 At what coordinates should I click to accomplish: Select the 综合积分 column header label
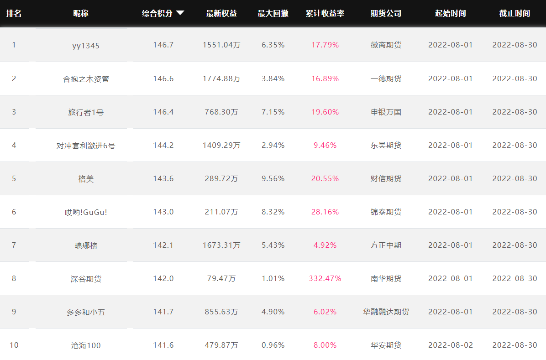157,13
